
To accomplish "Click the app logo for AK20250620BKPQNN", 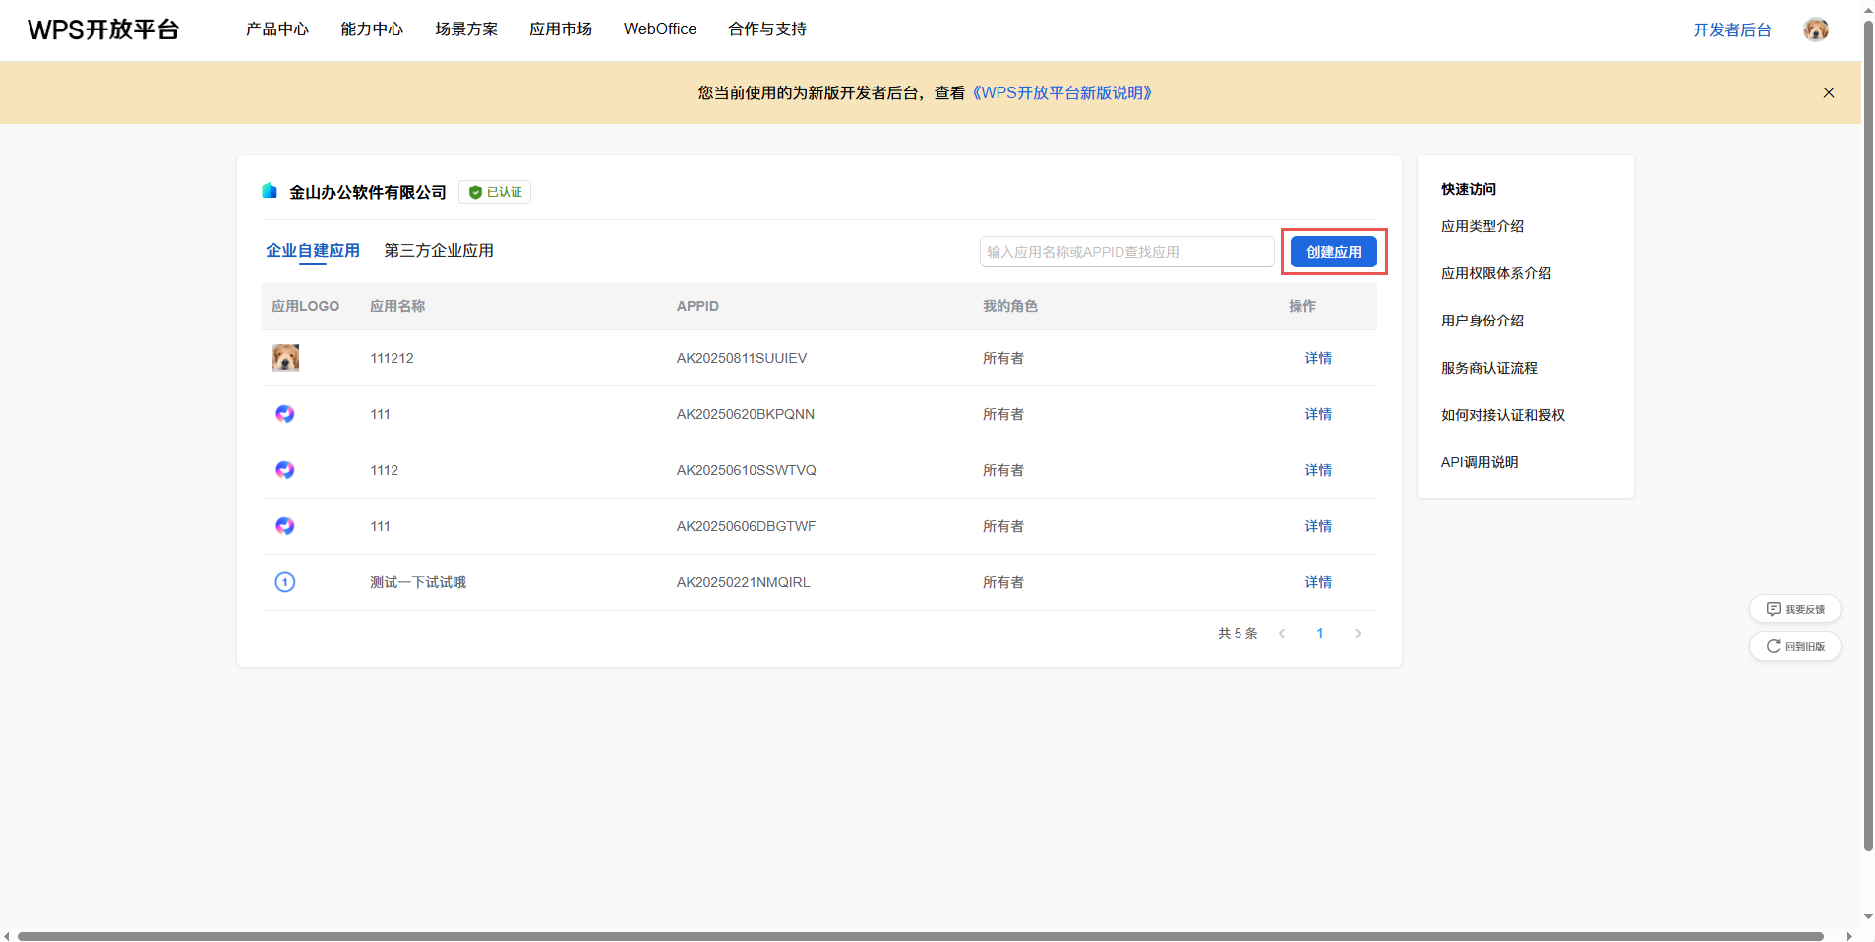I will tap(285, 414).
